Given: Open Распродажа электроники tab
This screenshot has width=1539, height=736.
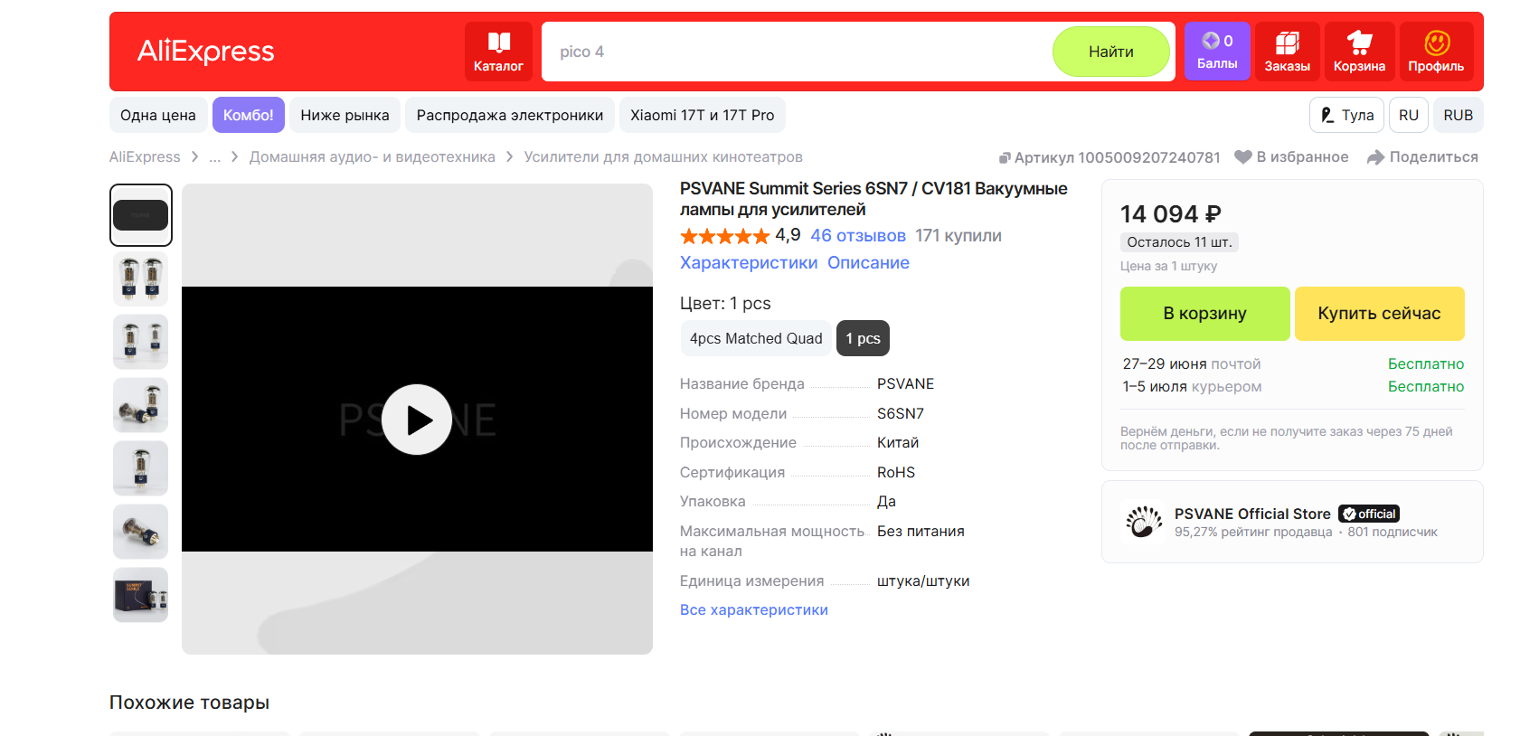Looking at the screenshot, I should point(510,115).
